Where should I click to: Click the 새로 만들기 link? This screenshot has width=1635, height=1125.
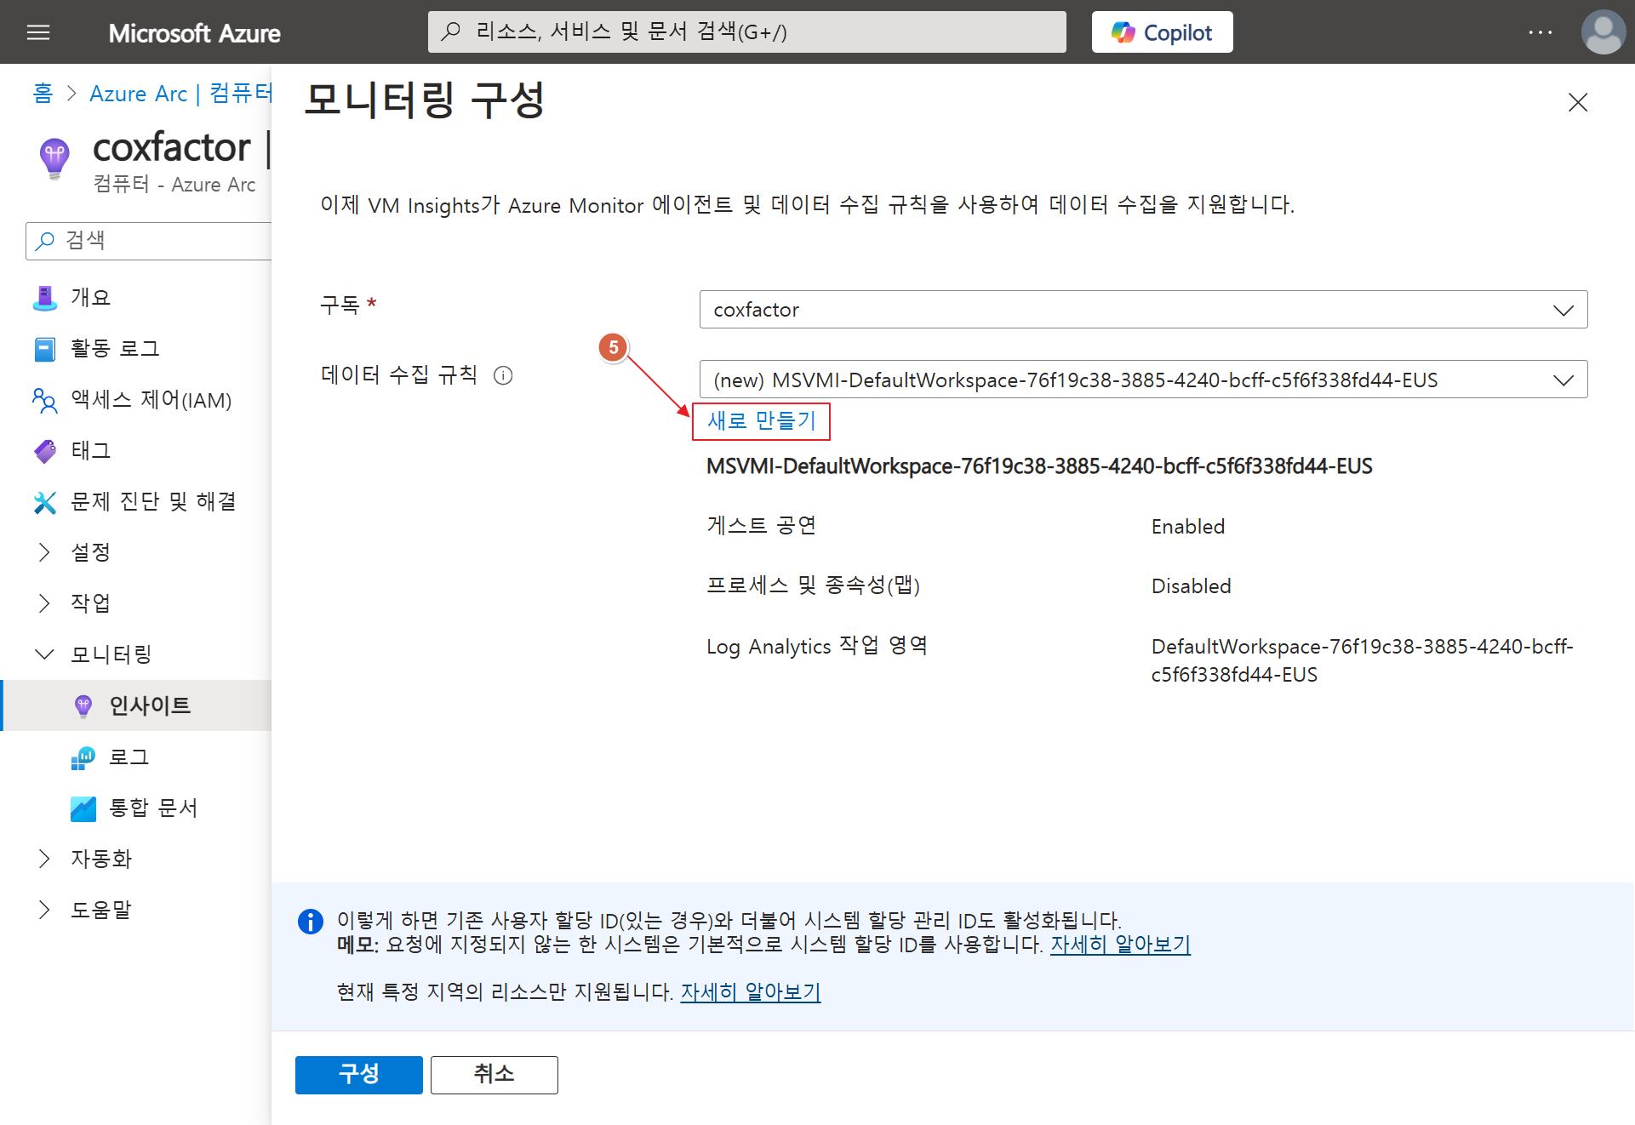[761, 421]
